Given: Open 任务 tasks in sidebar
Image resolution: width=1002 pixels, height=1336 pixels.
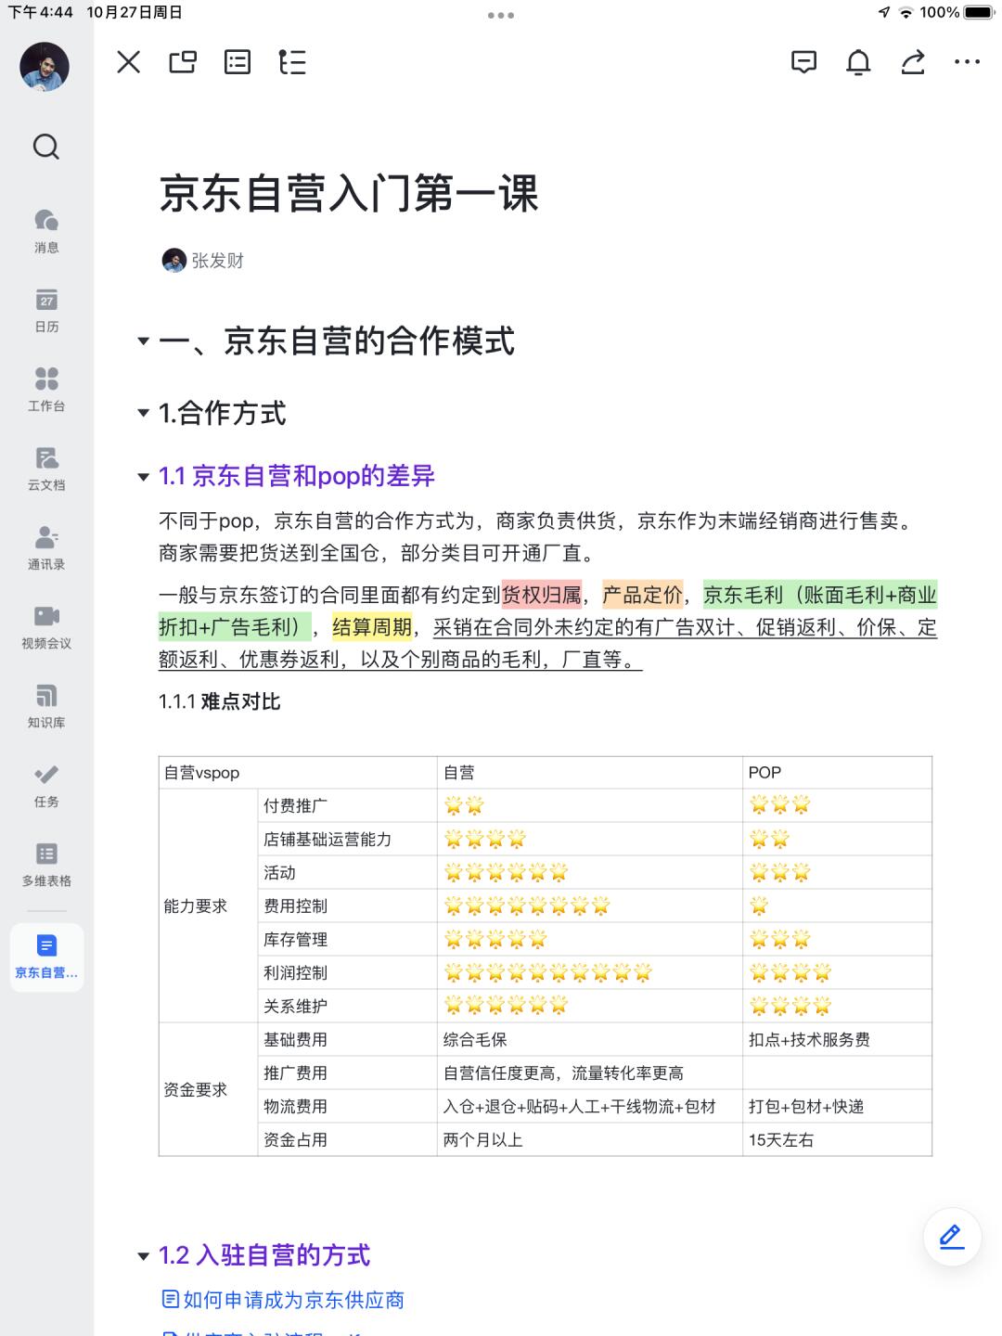Looking at the screenshot, I should [46, 785].
